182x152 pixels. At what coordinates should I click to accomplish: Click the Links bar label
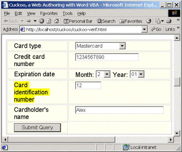170,29
